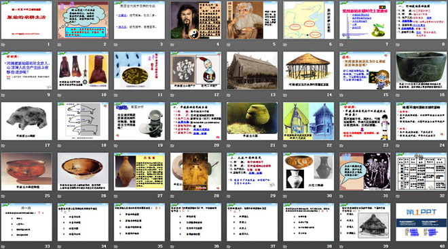448x249 pixels.
Task: Select slide 4 with the yin-yang portrait
Action: point(195,20)
